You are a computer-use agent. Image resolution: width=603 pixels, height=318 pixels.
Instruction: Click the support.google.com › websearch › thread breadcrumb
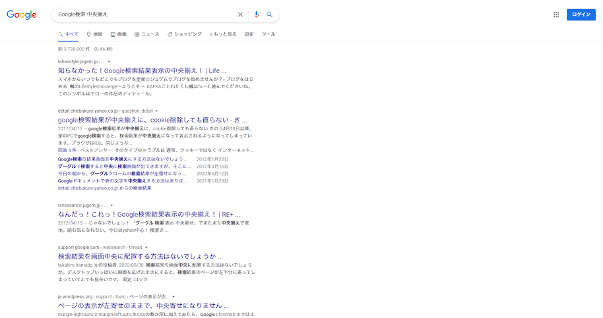(100, 248)
